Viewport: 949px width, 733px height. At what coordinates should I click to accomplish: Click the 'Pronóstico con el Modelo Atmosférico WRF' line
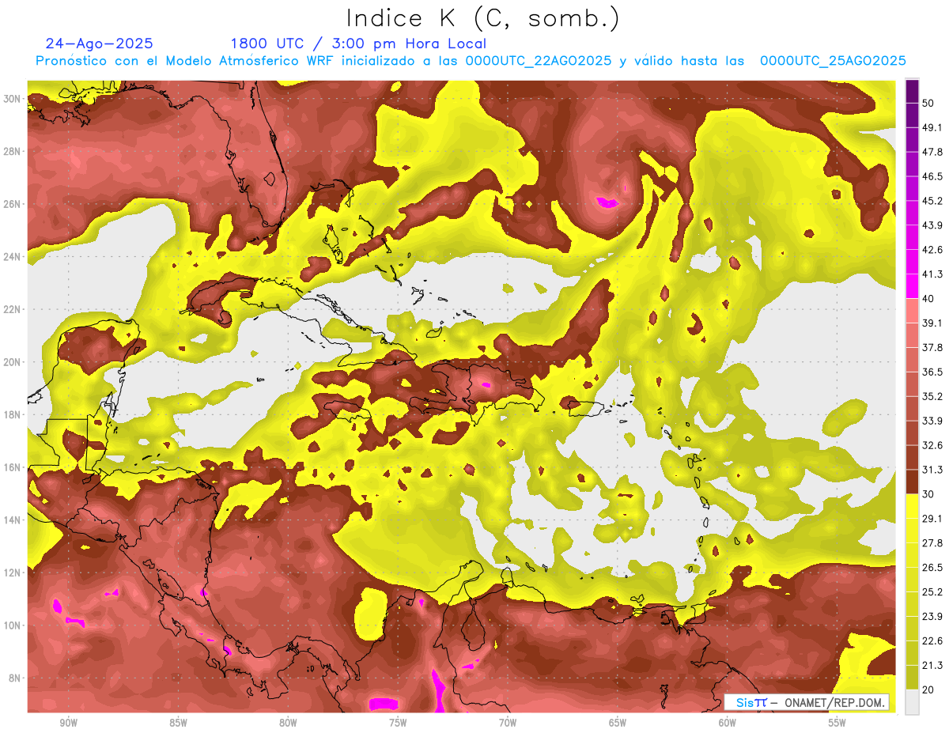pos(471,61)
